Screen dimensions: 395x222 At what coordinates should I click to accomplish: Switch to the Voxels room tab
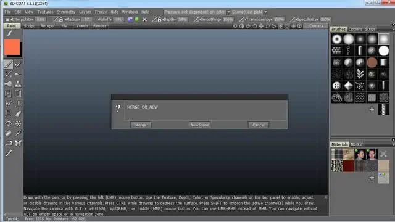82,26
